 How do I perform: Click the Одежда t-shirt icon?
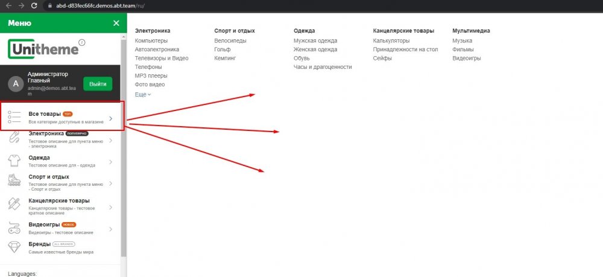click(x=15, y=161)
